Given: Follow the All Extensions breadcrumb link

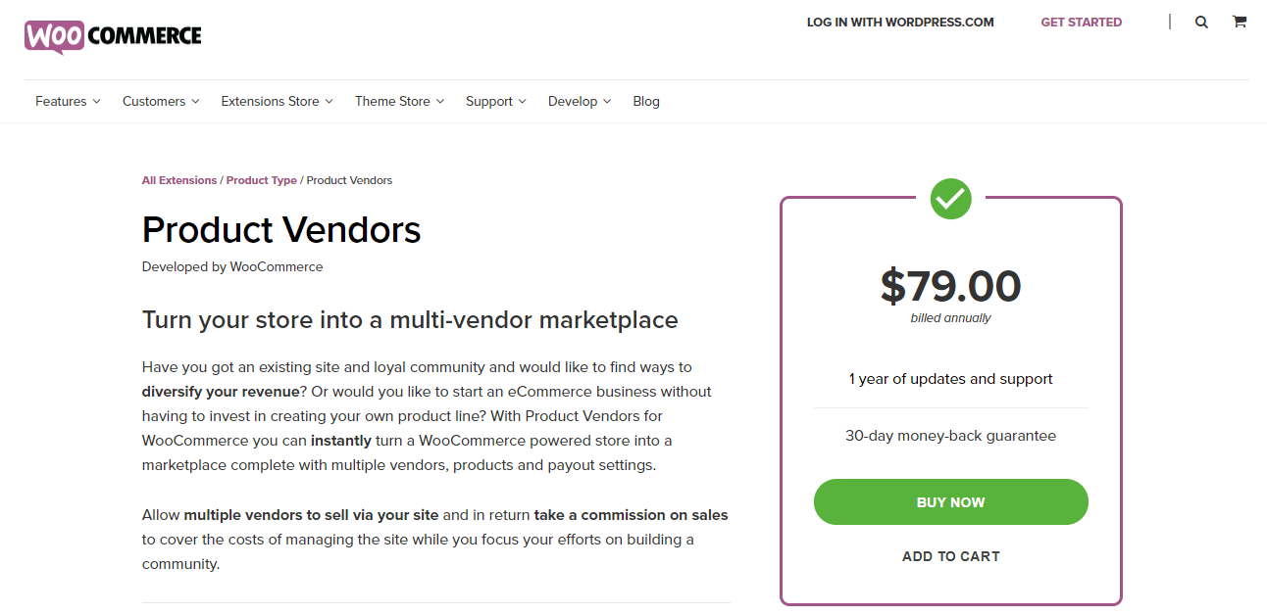Looking at the screenshot, I should coord(179,180).
